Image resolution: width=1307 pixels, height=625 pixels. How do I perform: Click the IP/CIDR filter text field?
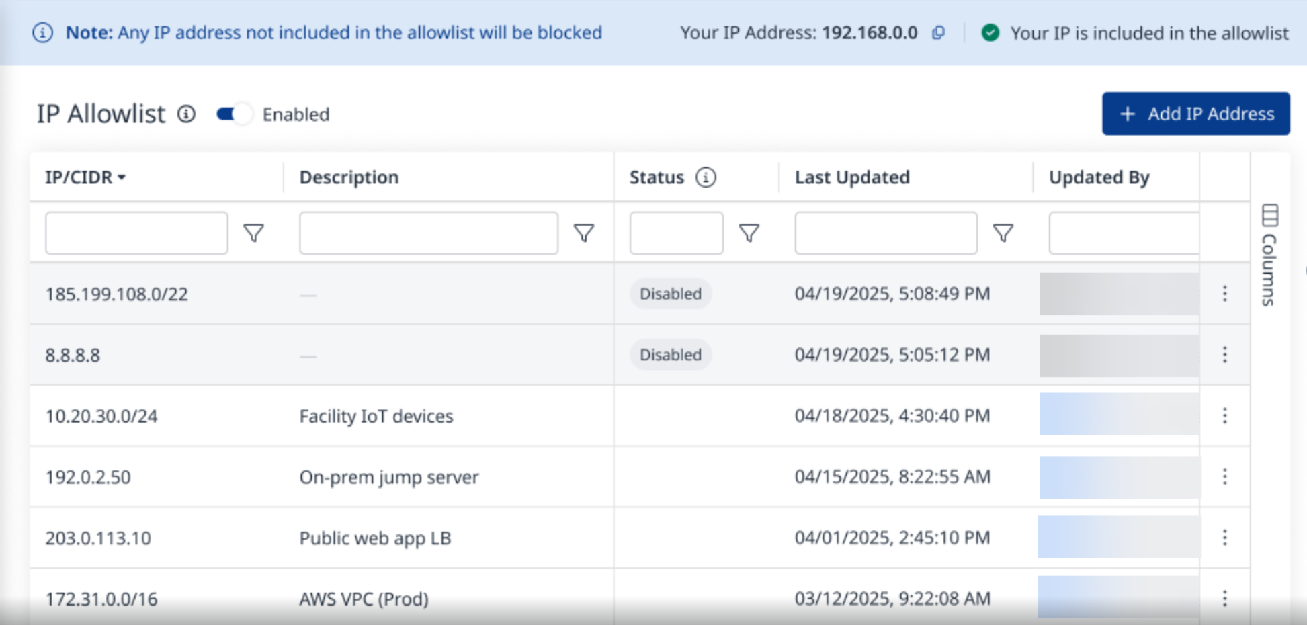[136, 233]
